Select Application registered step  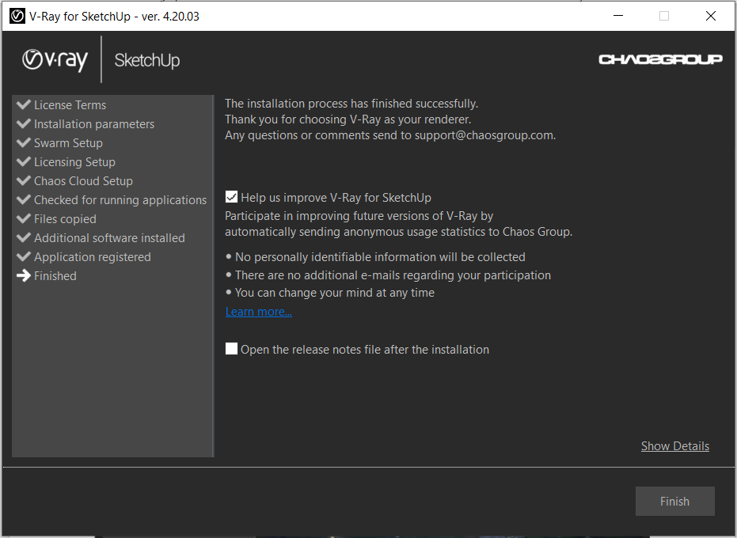click(93, 257)
